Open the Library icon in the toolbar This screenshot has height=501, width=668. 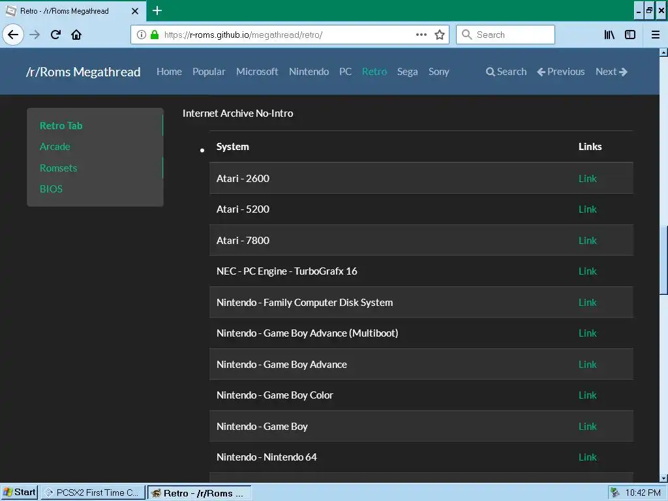(609, 35)
